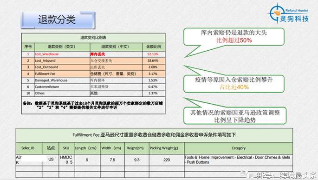
Task: Click the 52.13% percentage cell
Action: click(x=154, y=54)
